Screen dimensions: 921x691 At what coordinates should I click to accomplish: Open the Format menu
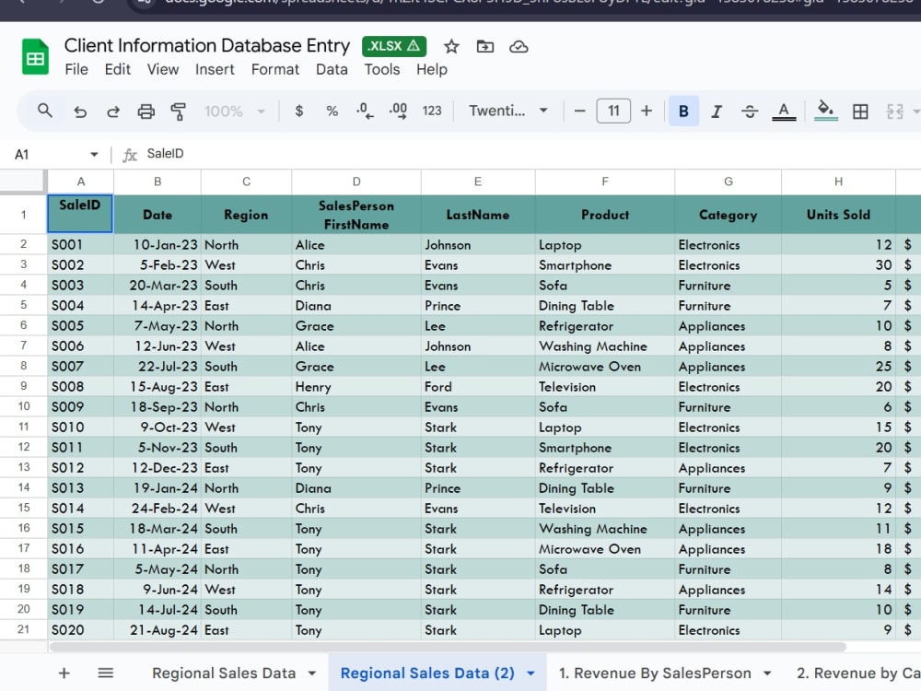(x=274, y=69)
